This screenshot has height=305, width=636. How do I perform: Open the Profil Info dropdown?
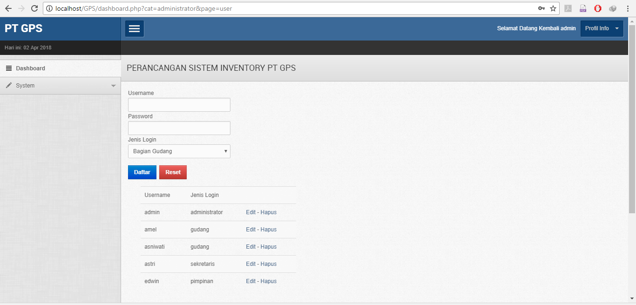point(602,28)
